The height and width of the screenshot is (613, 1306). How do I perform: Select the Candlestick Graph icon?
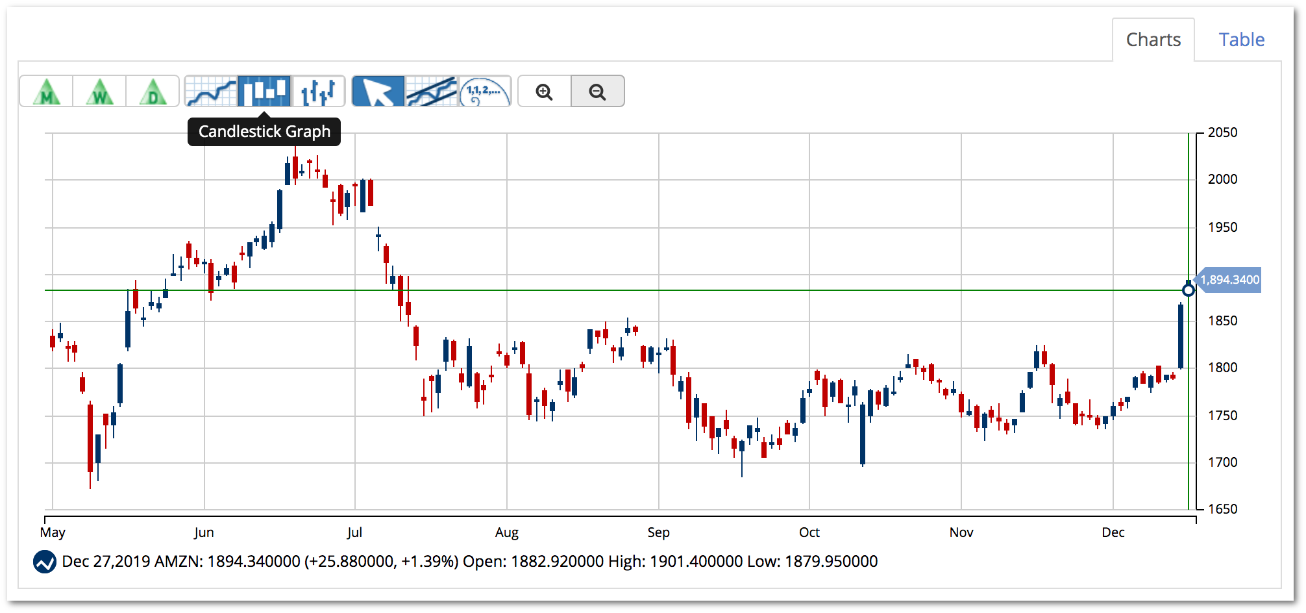click(x=264, y=91)
